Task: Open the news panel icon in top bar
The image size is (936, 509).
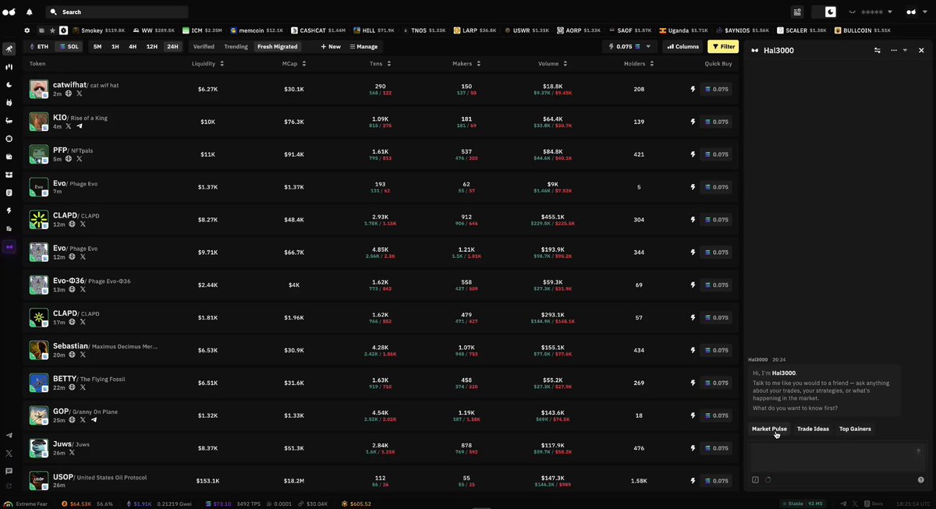Action: (x=796, y=12)
